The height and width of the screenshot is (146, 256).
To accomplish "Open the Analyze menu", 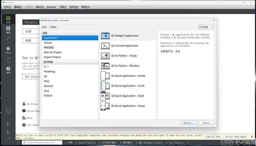I will tap(51, 7).
